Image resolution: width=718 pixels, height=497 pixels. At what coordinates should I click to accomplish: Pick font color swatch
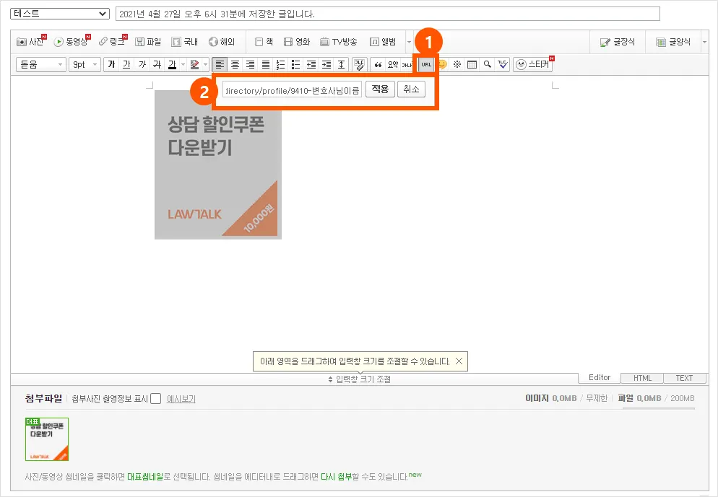click(x=172, y=64)
